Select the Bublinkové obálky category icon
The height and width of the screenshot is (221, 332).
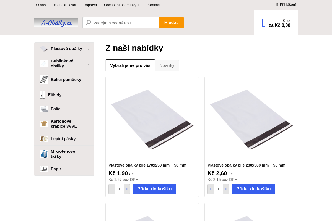44,63
